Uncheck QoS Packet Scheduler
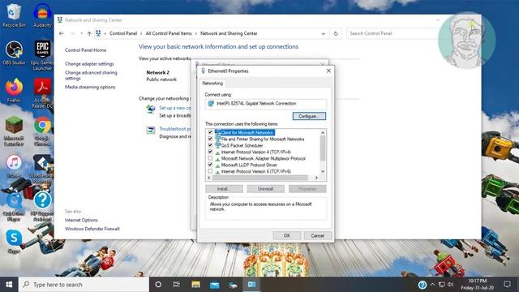The image size is (519, 292). coord(210,145)
